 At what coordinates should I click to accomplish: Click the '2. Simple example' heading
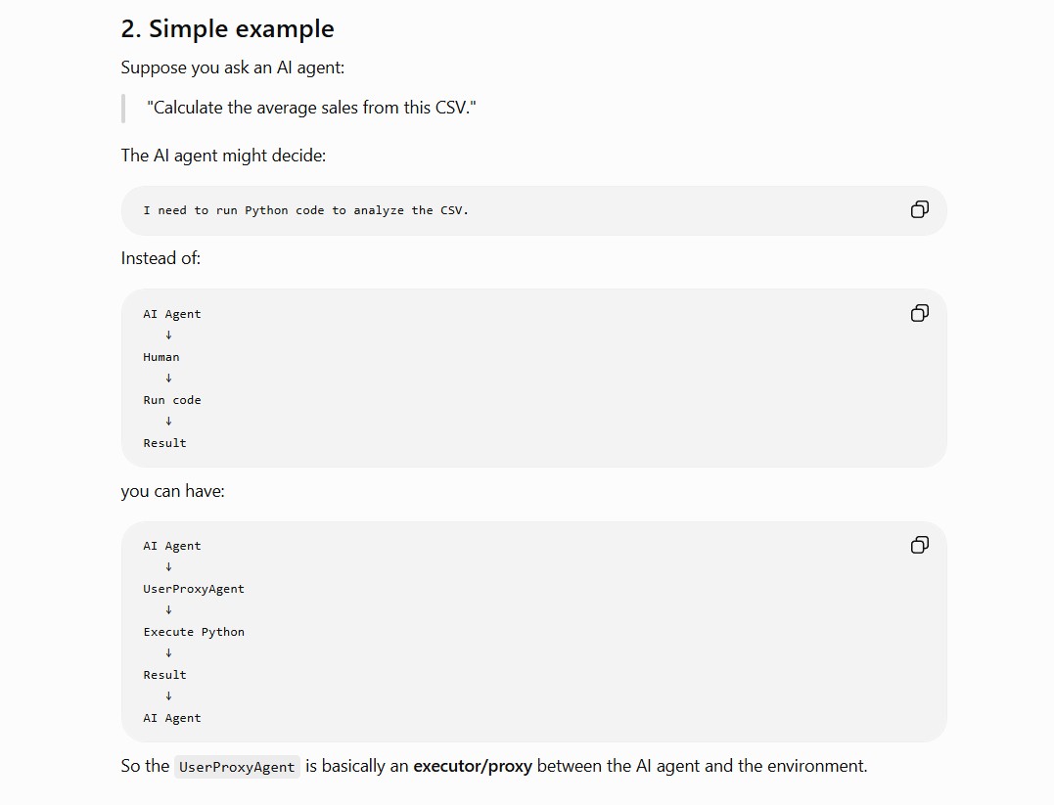pos(227,29)
